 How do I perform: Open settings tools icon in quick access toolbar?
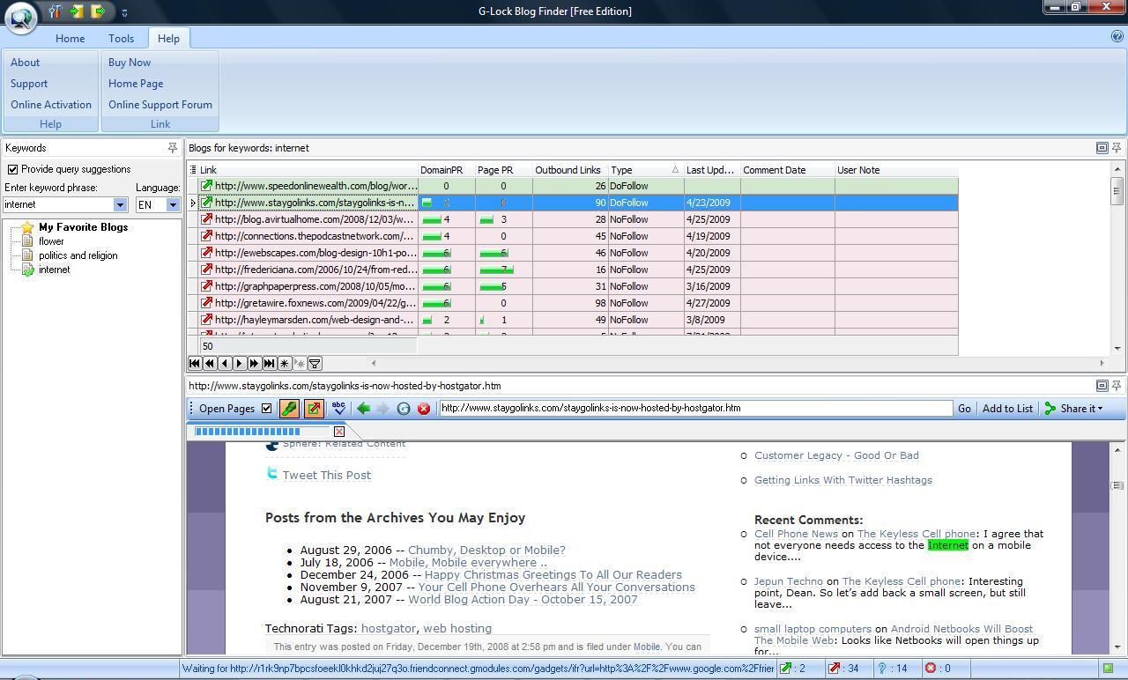coord(56,11)
